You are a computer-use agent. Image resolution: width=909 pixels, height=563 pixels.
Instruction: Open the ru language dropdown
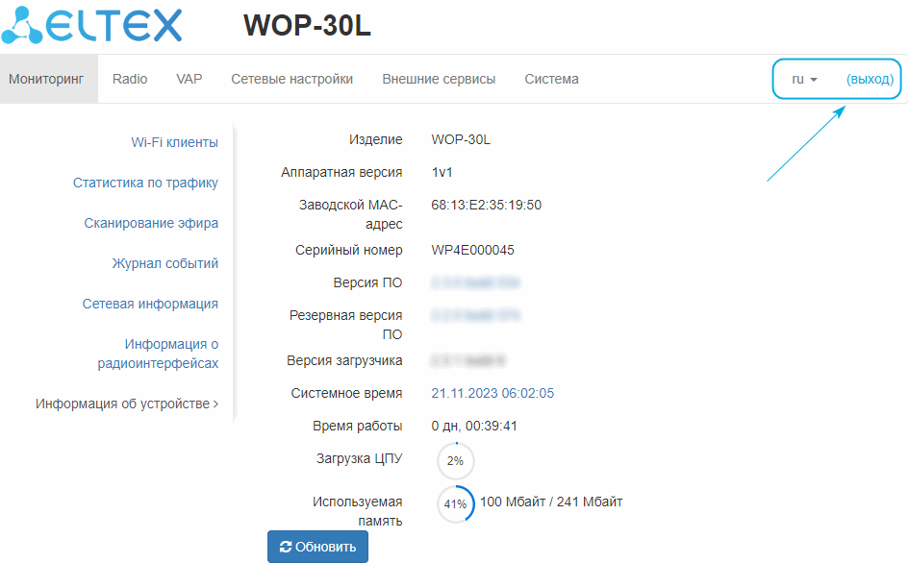click(x=804, y=80)
